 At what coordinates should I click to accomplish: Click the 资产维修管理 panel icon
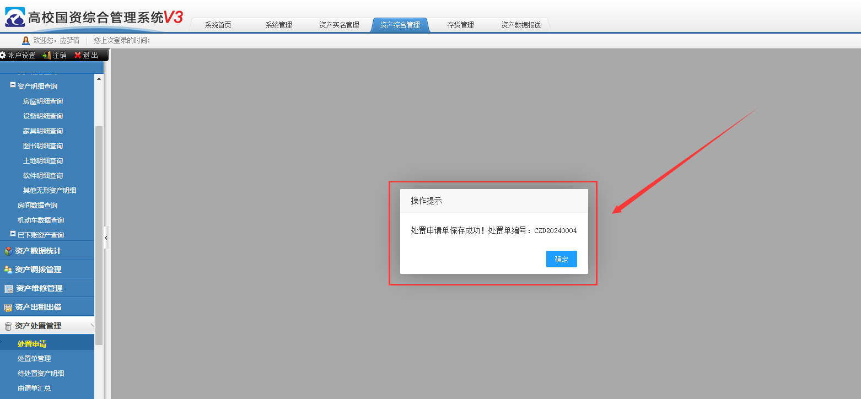click(x=8, y=289)
